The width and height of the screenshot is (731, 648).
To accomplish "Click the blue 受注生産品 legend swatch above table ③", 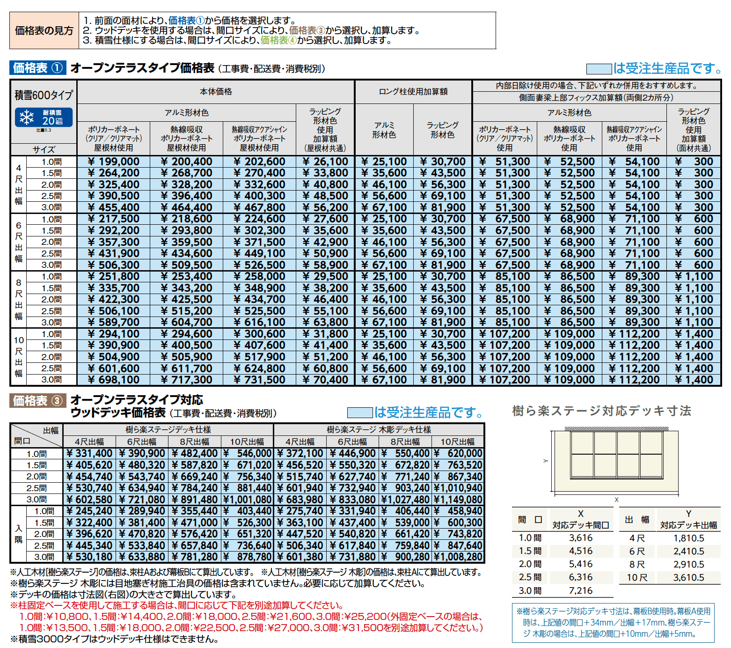I will pyautogui.click(x=360, y=412).
